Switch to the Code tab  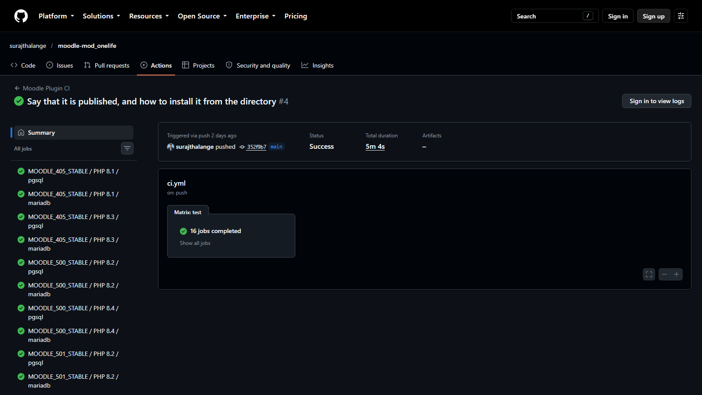point(23,65)
